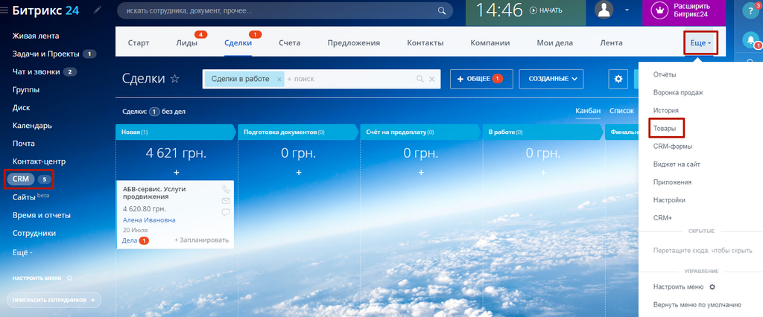Click the ОБЩЕЕ button

coord(481,79)
